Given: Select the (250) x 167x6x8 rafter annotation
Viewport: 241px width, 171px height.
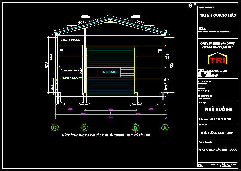Looking at the screenshot, I should [x=71, y=40].
